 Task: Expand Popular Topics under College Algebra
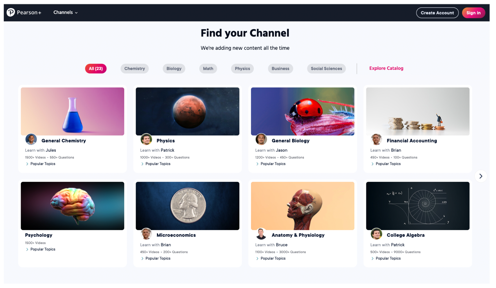click(x=386, y=258)
